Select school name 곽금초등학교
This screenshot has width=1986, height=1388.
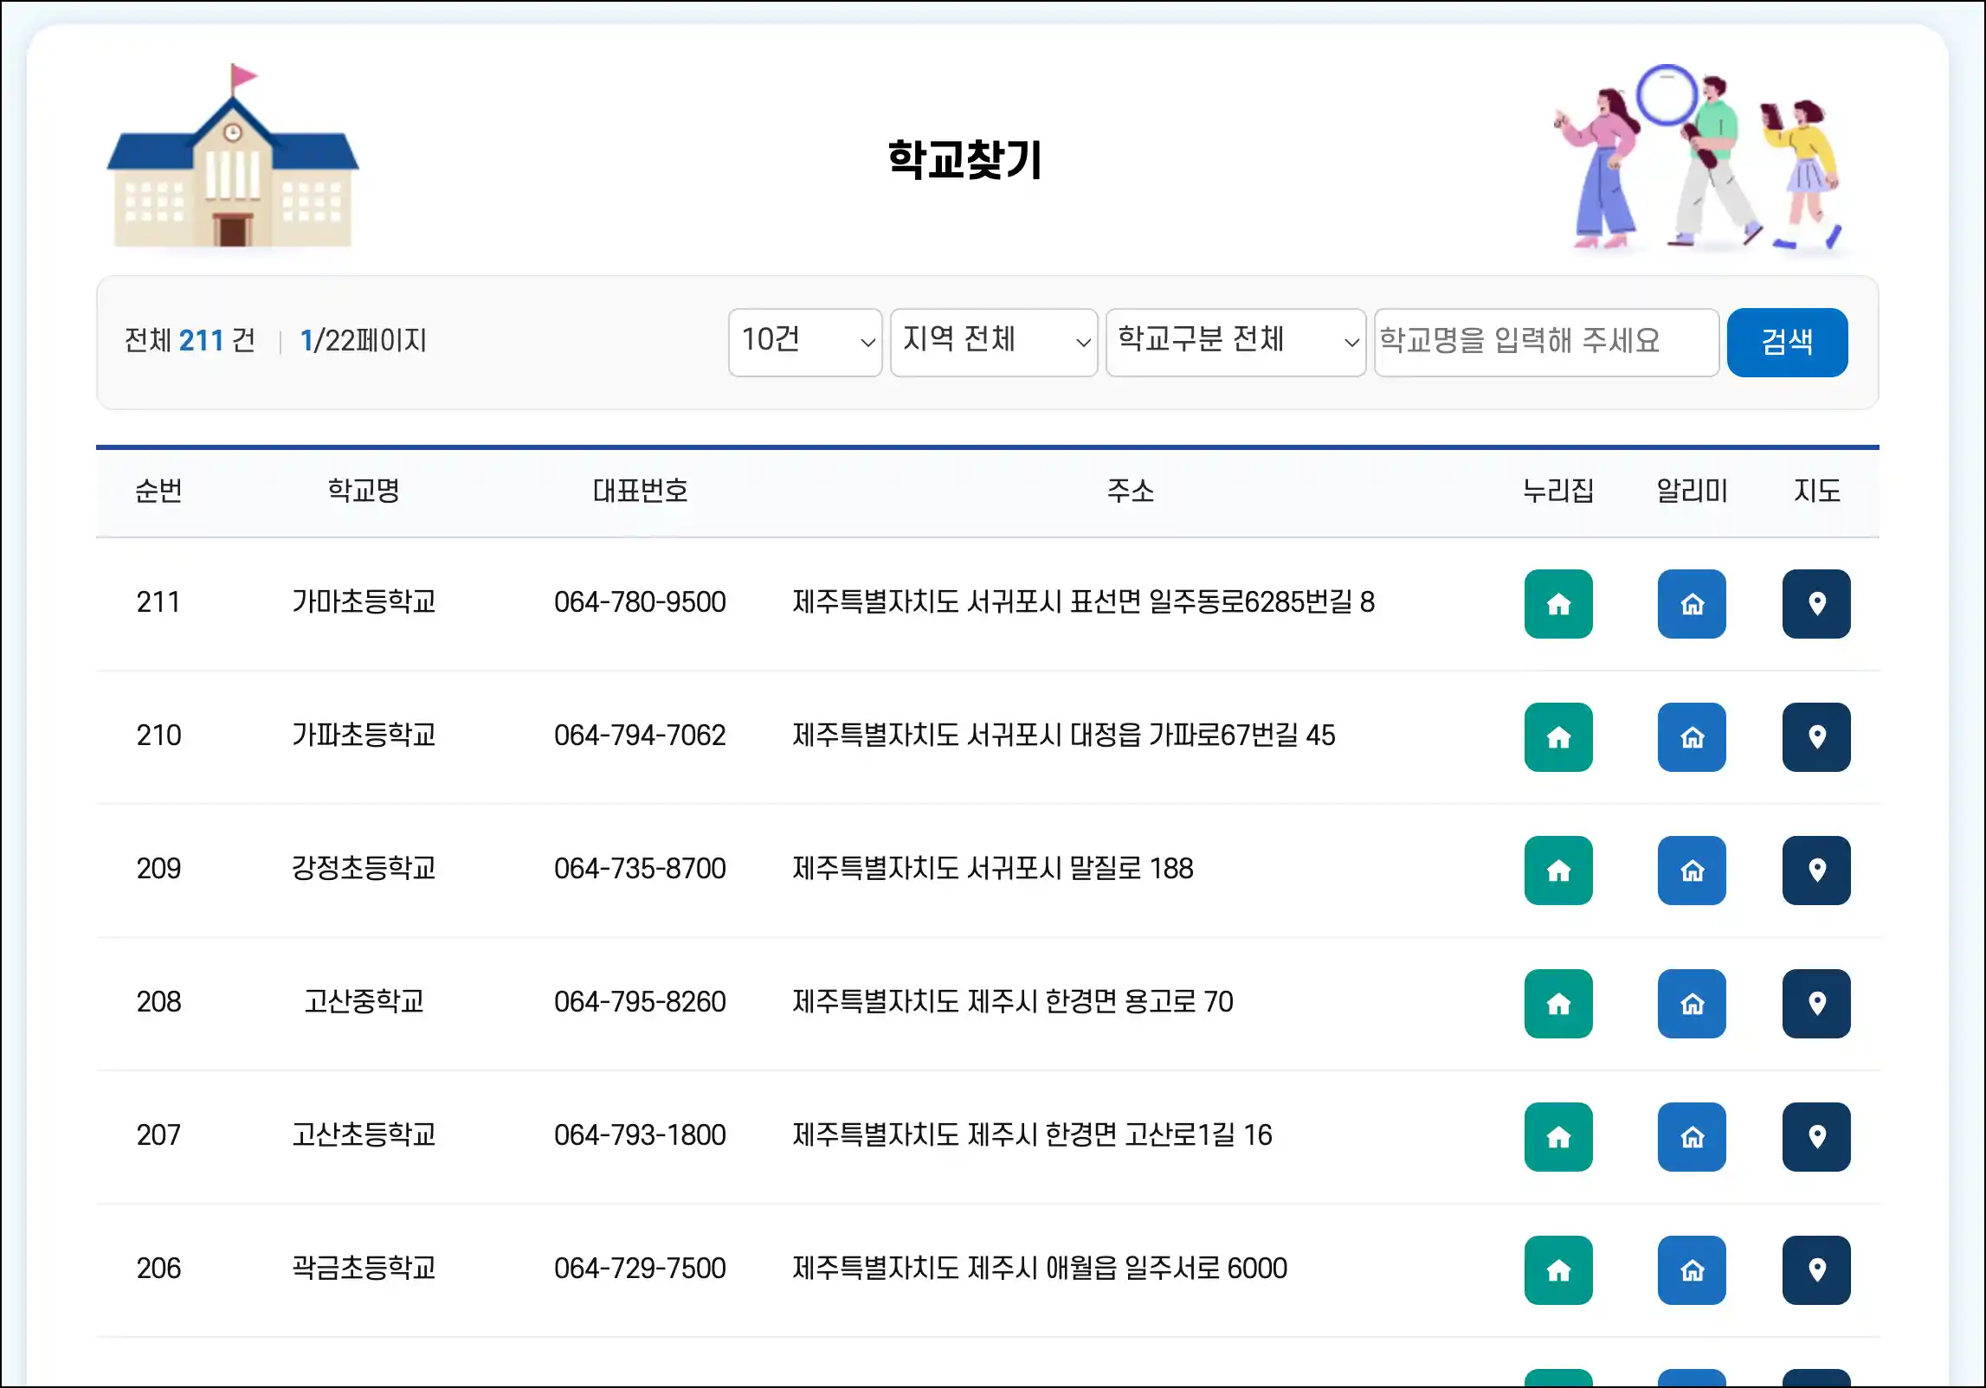(x=364, y=1268)
